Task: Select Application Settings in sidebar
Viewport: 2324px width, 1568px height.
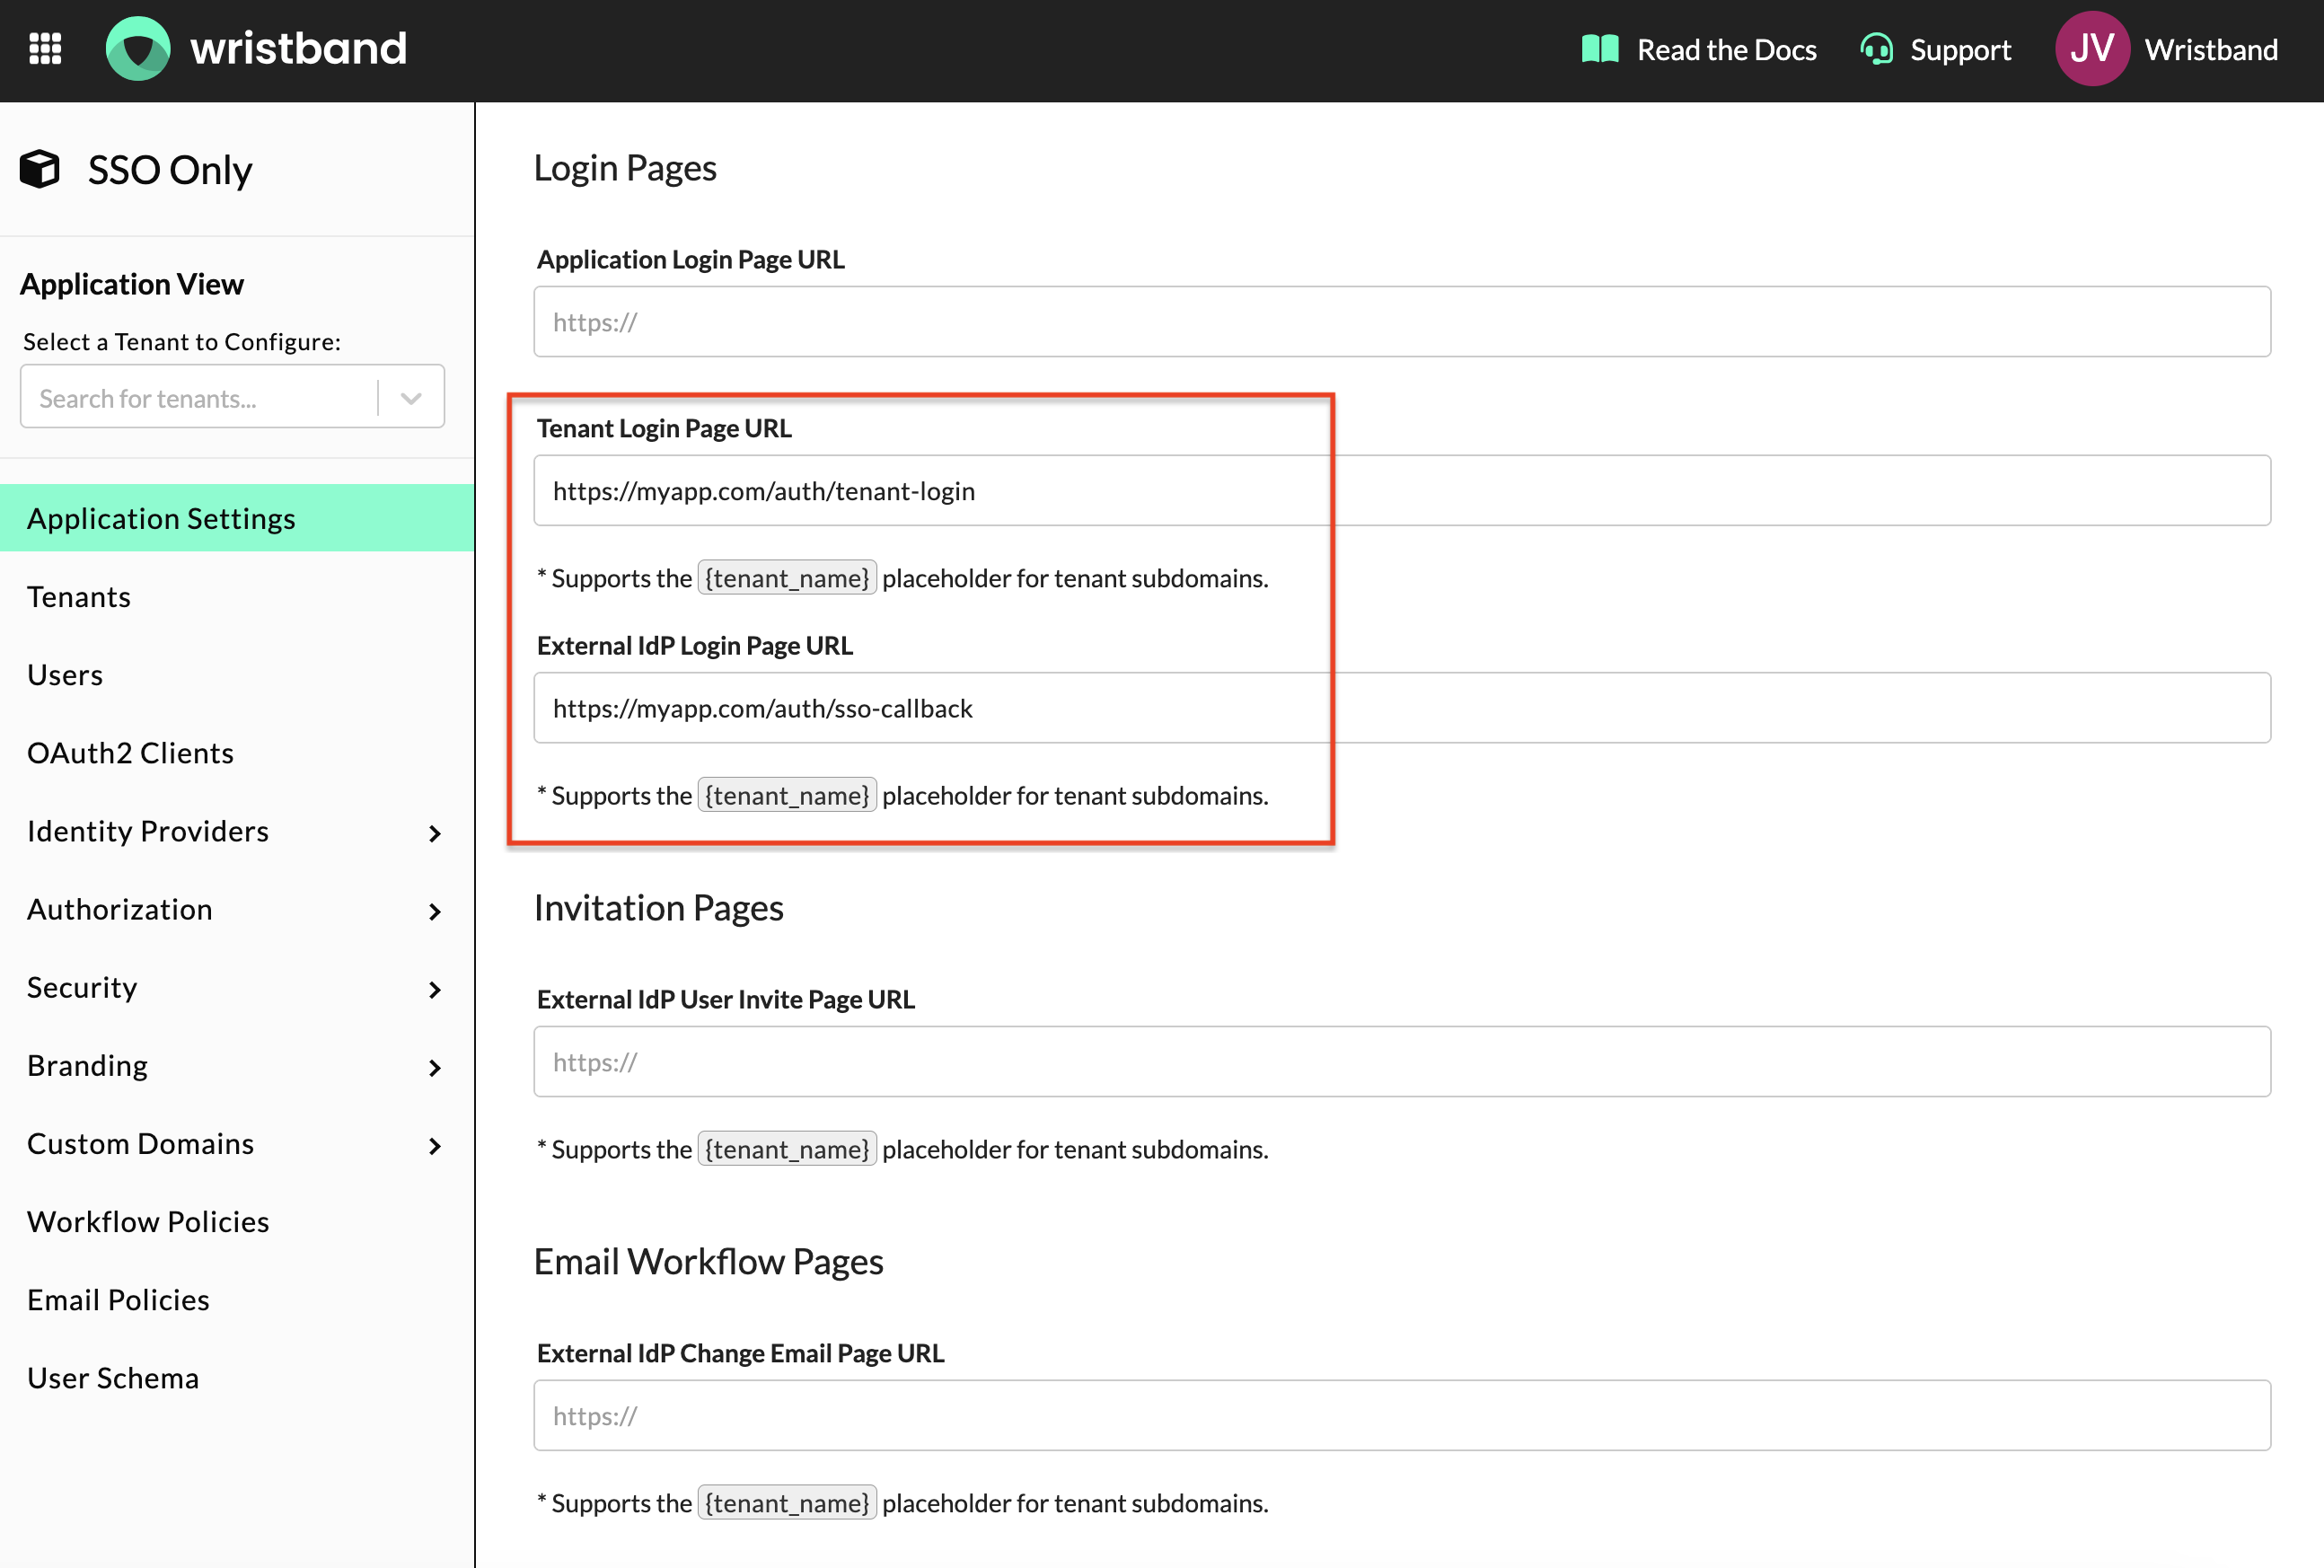Action: [161, 518]
